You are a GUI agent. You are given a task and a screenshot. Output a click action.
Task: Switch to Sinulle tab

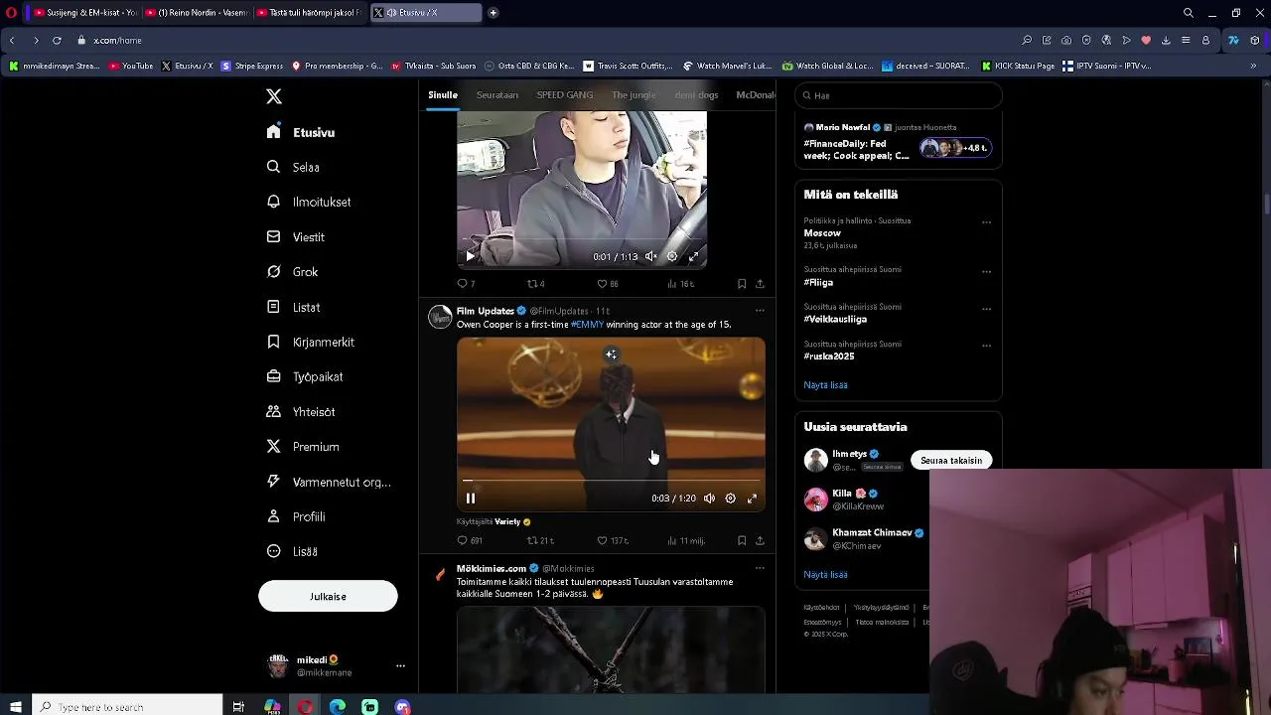(x=443, y=95)
